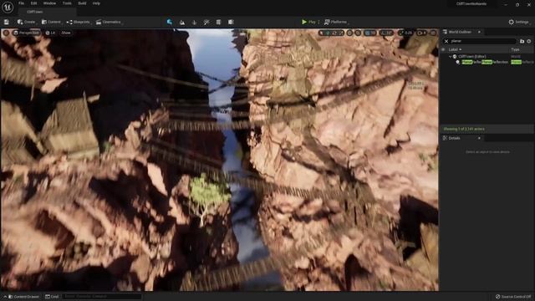This screenshot has width=535, height=301.
Task: Switch to Landscape mode icon
Action: (x=182, y=23)
